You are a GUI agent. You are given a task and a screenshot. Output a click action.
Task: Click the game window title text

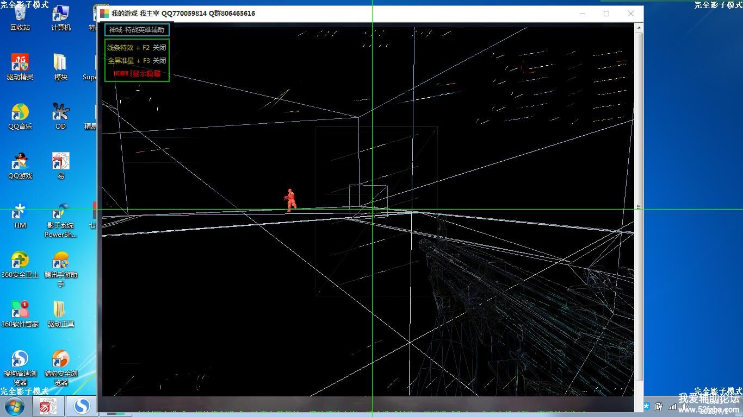tap(183, 14)
